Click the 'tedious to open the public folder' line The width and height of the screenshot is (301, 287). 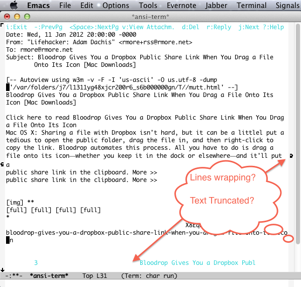140,140
